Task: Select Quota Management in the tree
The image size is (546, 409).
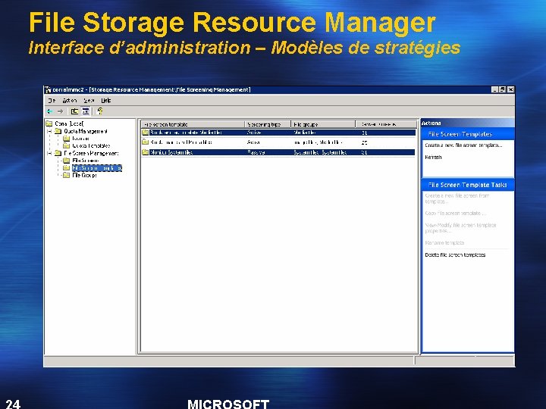Action: [85, 131]
